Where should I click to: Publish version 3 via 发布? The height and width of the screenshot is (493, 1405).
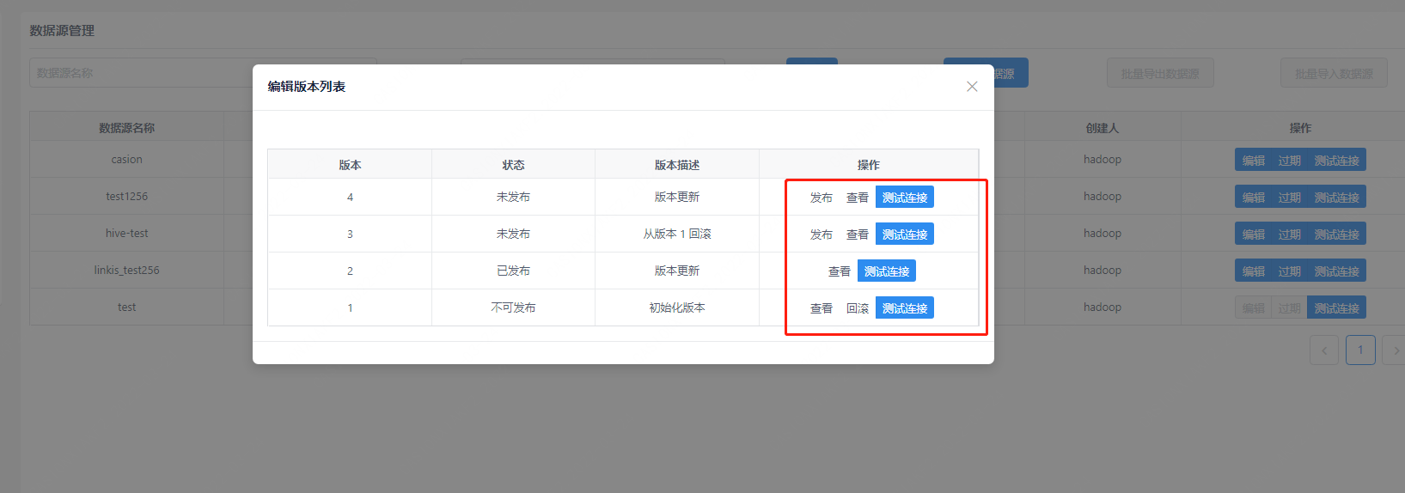coord(821,234)
